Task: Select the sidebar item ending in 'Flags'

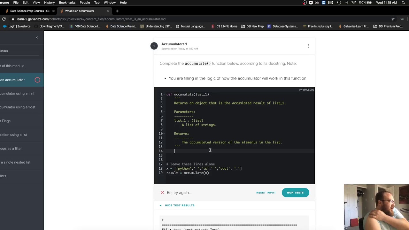Action: (5, 121)
